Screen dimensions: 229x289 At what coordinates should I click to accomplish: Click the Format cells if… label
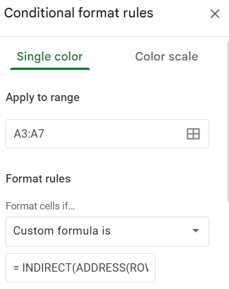point(40,206)
